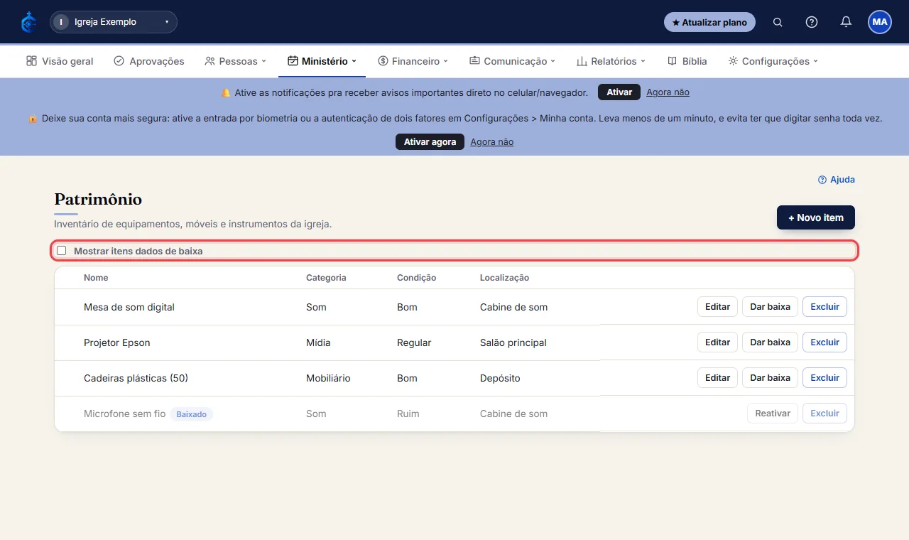This screenshot has width=909, height=540.
Task: Click the Nome column header
Action: pos(96,278)
